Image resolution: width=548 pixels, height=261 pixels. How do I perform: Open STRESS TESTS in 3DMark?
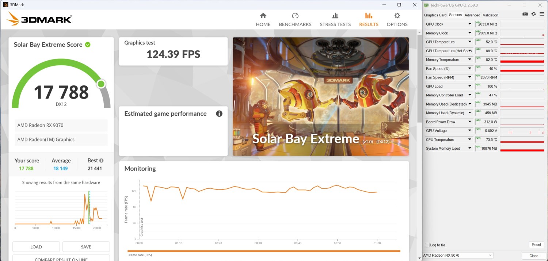pyautogui.click(x=335, y=20)
